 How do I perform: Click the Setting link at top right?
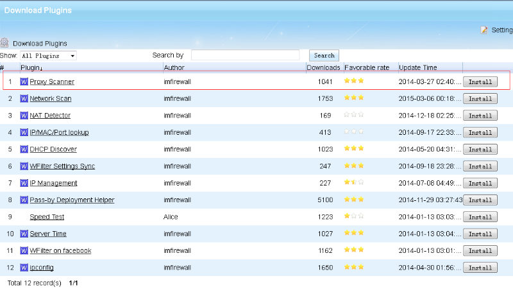[x=502, y=30]
